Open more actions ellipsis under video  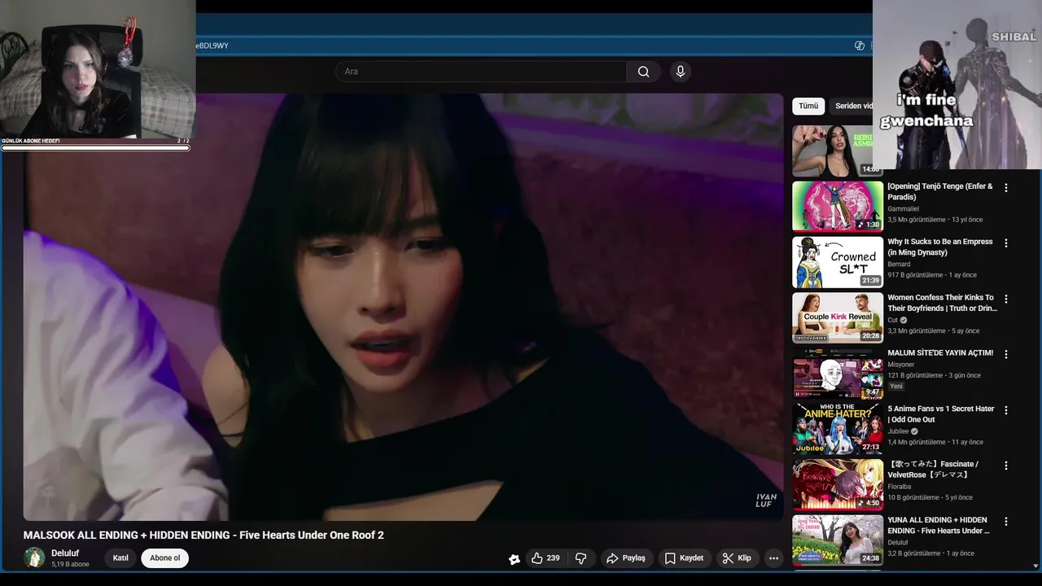[773, 558]
